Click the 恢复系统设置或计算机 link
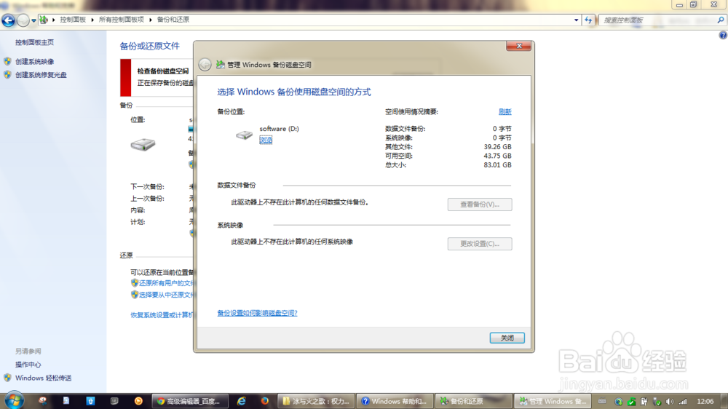This screenshot has height=409, width=728. coord(162,315)
